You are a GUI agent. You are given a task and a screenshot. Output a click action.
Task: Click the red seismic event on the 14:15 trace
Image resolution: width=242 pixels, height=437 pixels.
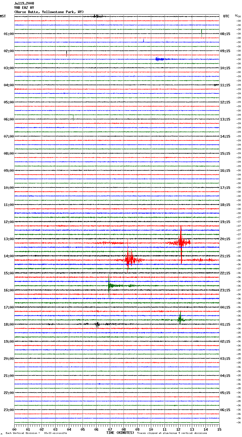tap(129, 260)
